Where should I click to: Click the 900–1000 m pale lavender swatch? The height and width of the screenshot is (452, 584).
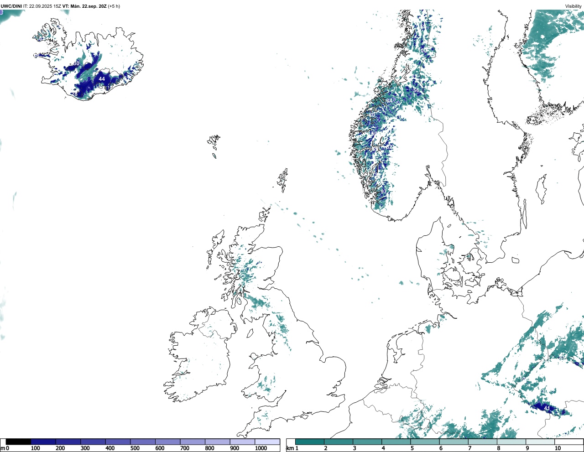point(242,442)
